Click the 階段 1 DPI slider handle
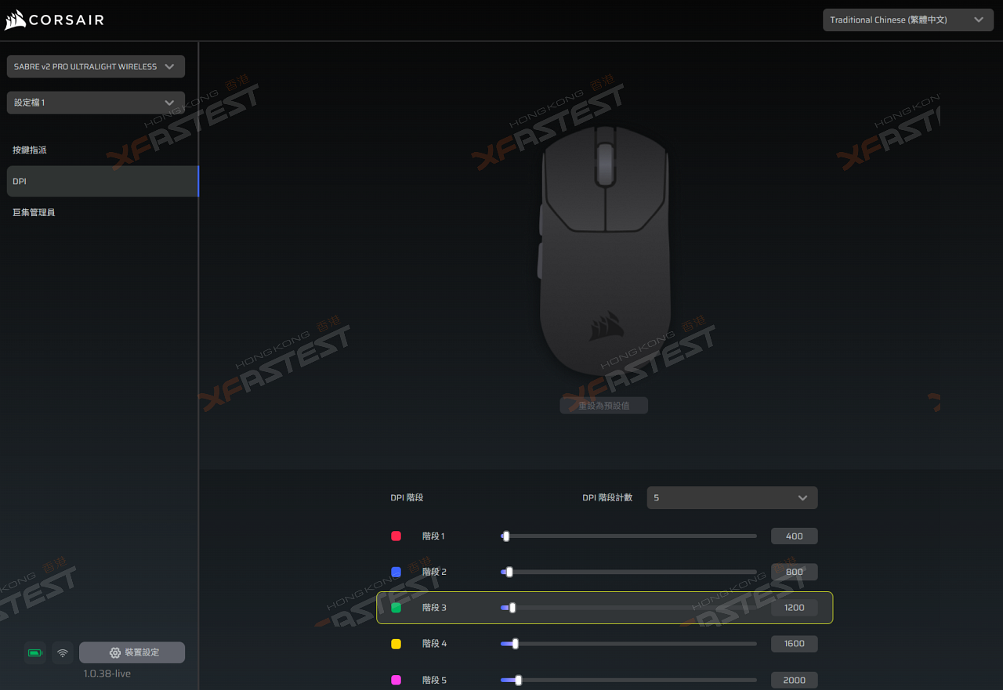This screenshot has height=690, width=1003. (x=505, y=536)
